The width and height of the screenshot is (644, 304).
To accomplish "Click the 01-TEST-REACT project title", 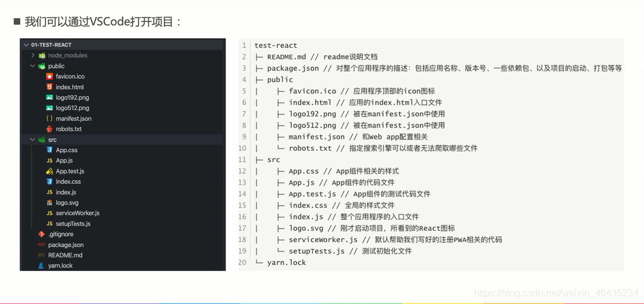I will (51, 45).
